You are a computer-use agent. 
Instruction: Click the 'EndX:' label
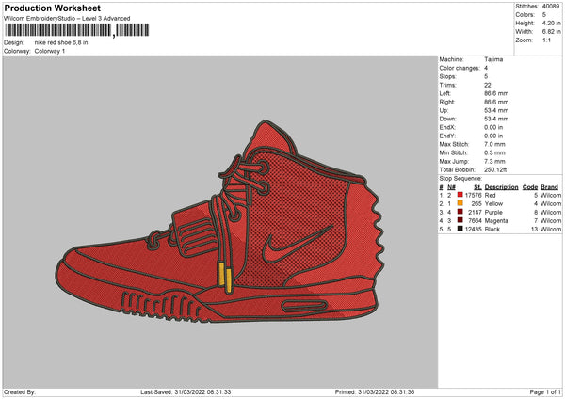(447, 127)
